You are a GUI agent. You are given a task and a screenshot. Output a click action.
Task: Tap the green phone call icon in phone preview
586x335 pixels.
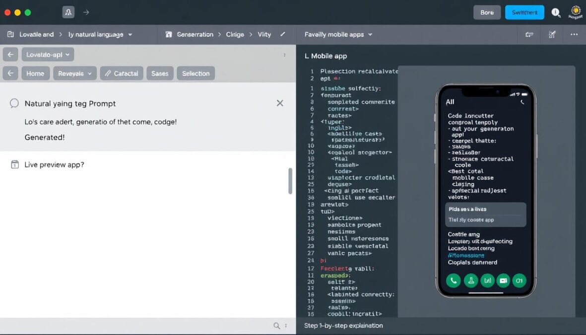pos(453,280)
